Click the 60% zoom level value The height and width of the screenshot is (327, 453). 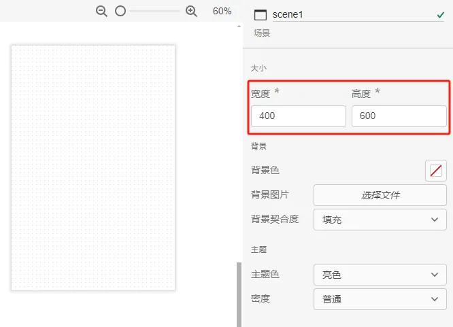pyautogui.click(x=222, y=12)
